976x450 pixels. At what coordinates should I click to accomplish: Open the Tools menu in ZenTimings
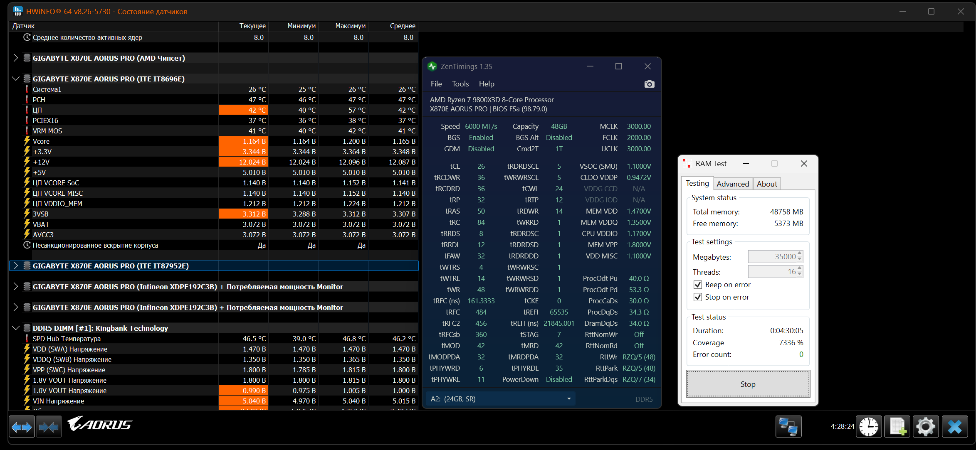[x=460, y=84]
